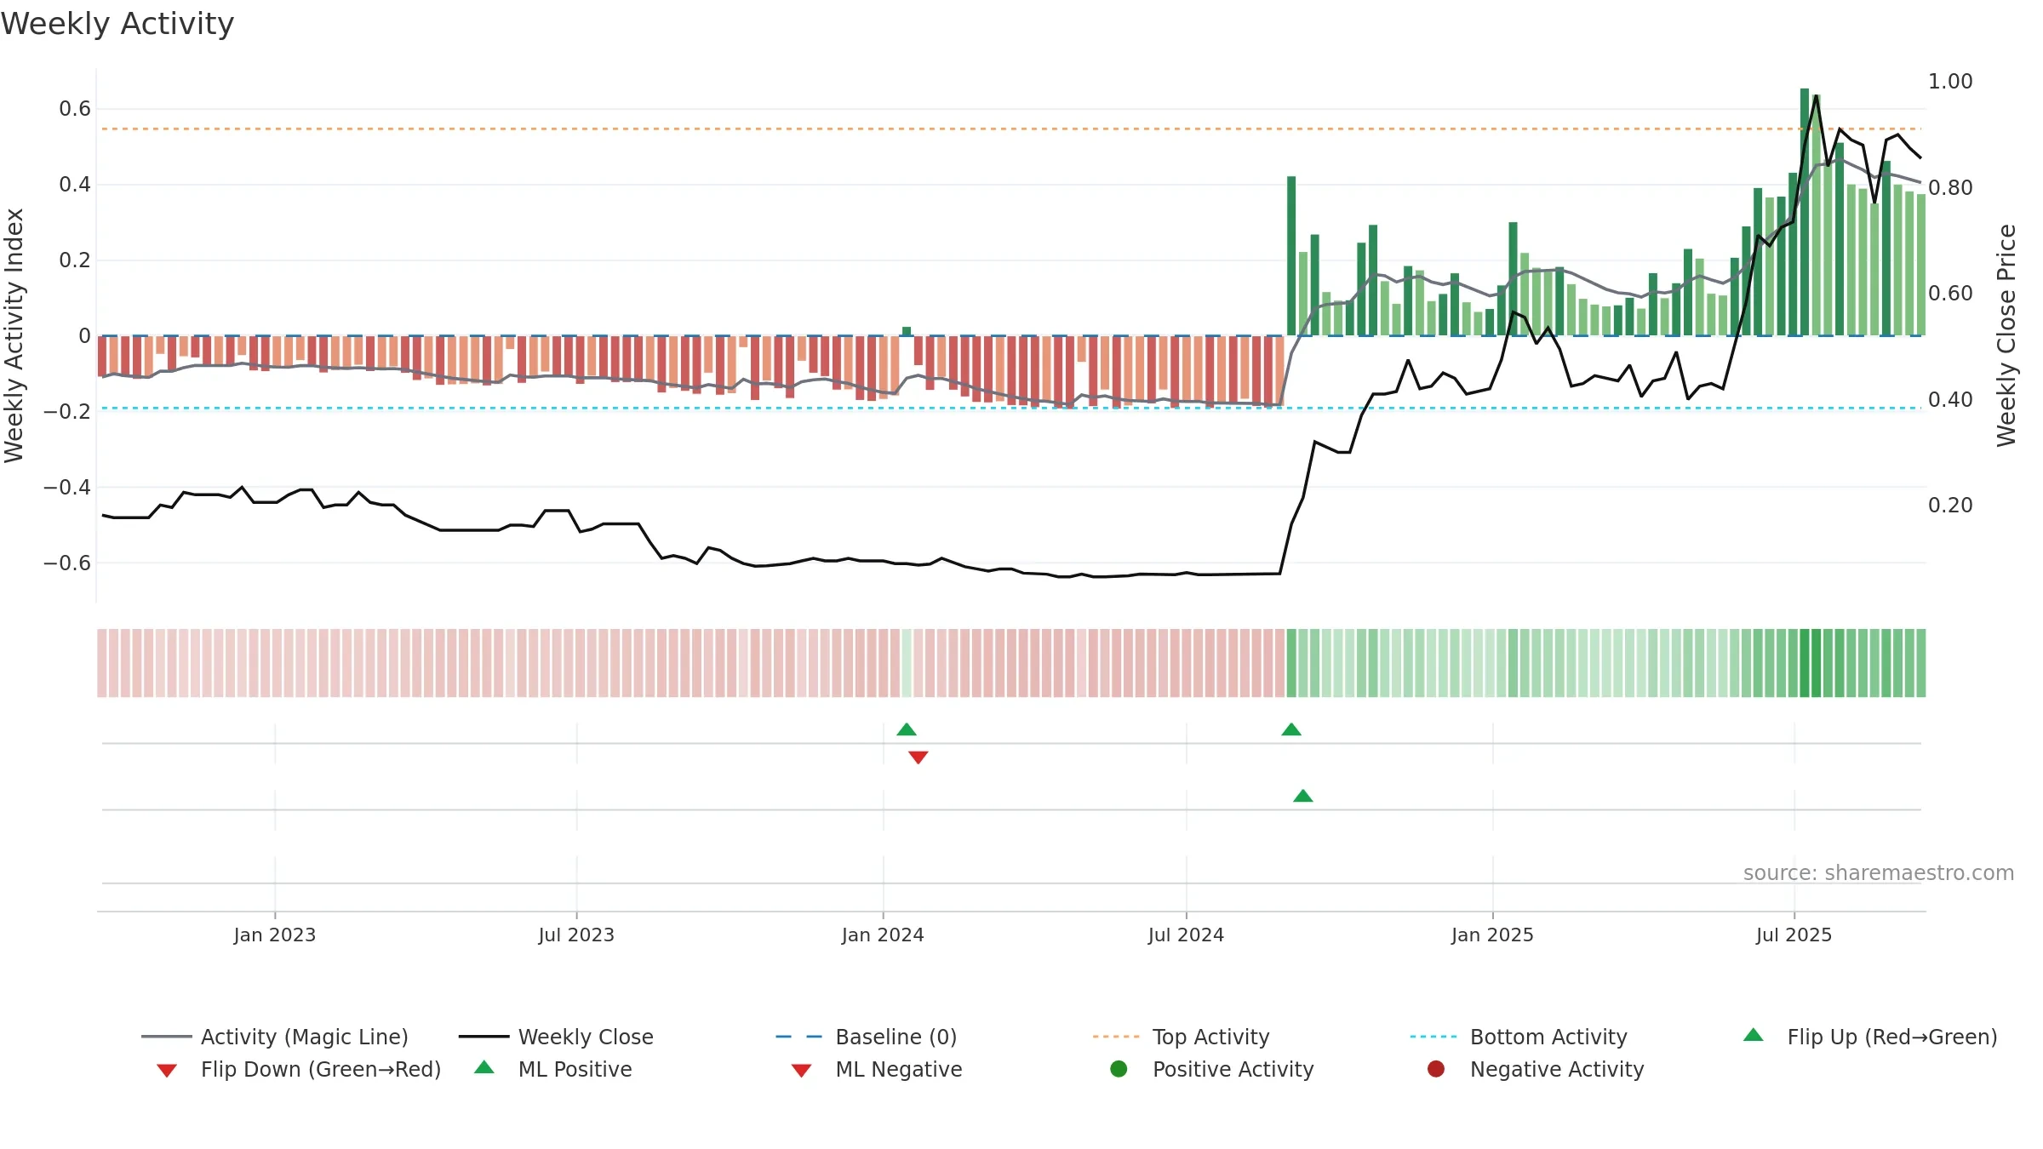Click the 1.00 right axis tick label

click(1950, 82)
